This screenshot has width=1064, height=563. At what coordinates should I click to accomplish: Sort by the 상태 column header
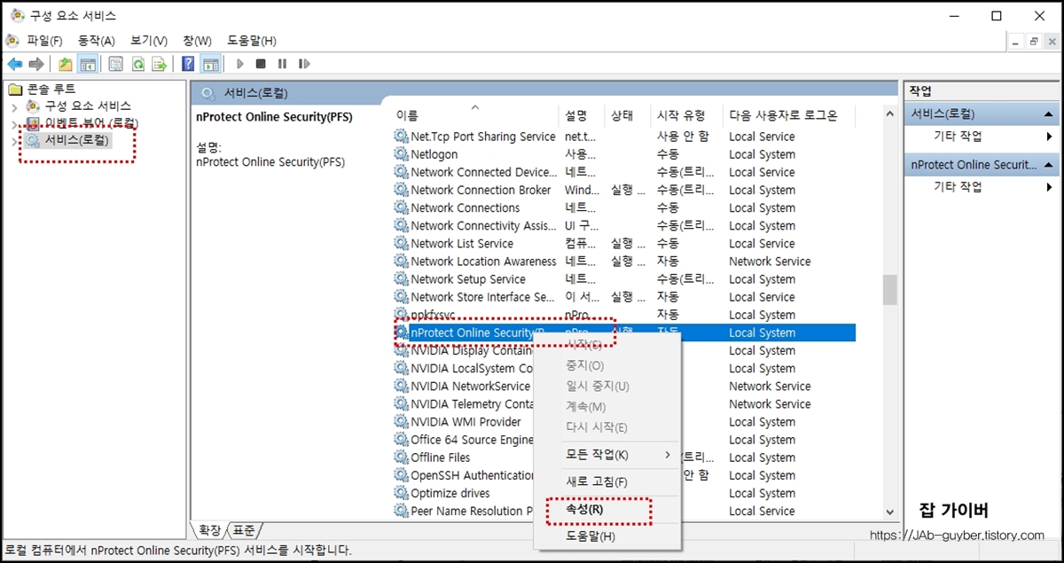(x=628, y=115)
